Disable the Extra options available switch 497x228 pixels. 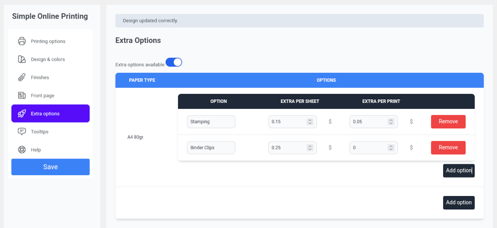(x=174, y=62)
